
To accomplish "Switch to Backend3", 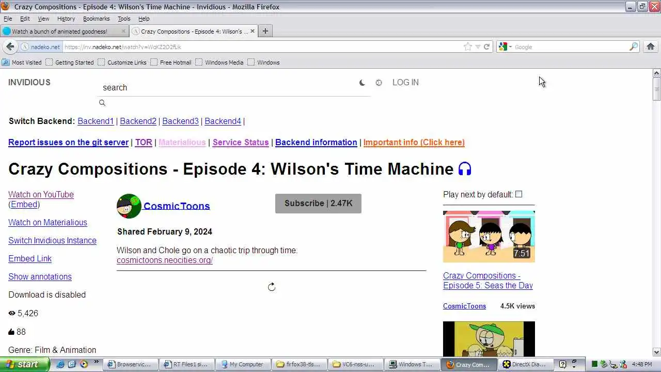I will coord(180,121).
